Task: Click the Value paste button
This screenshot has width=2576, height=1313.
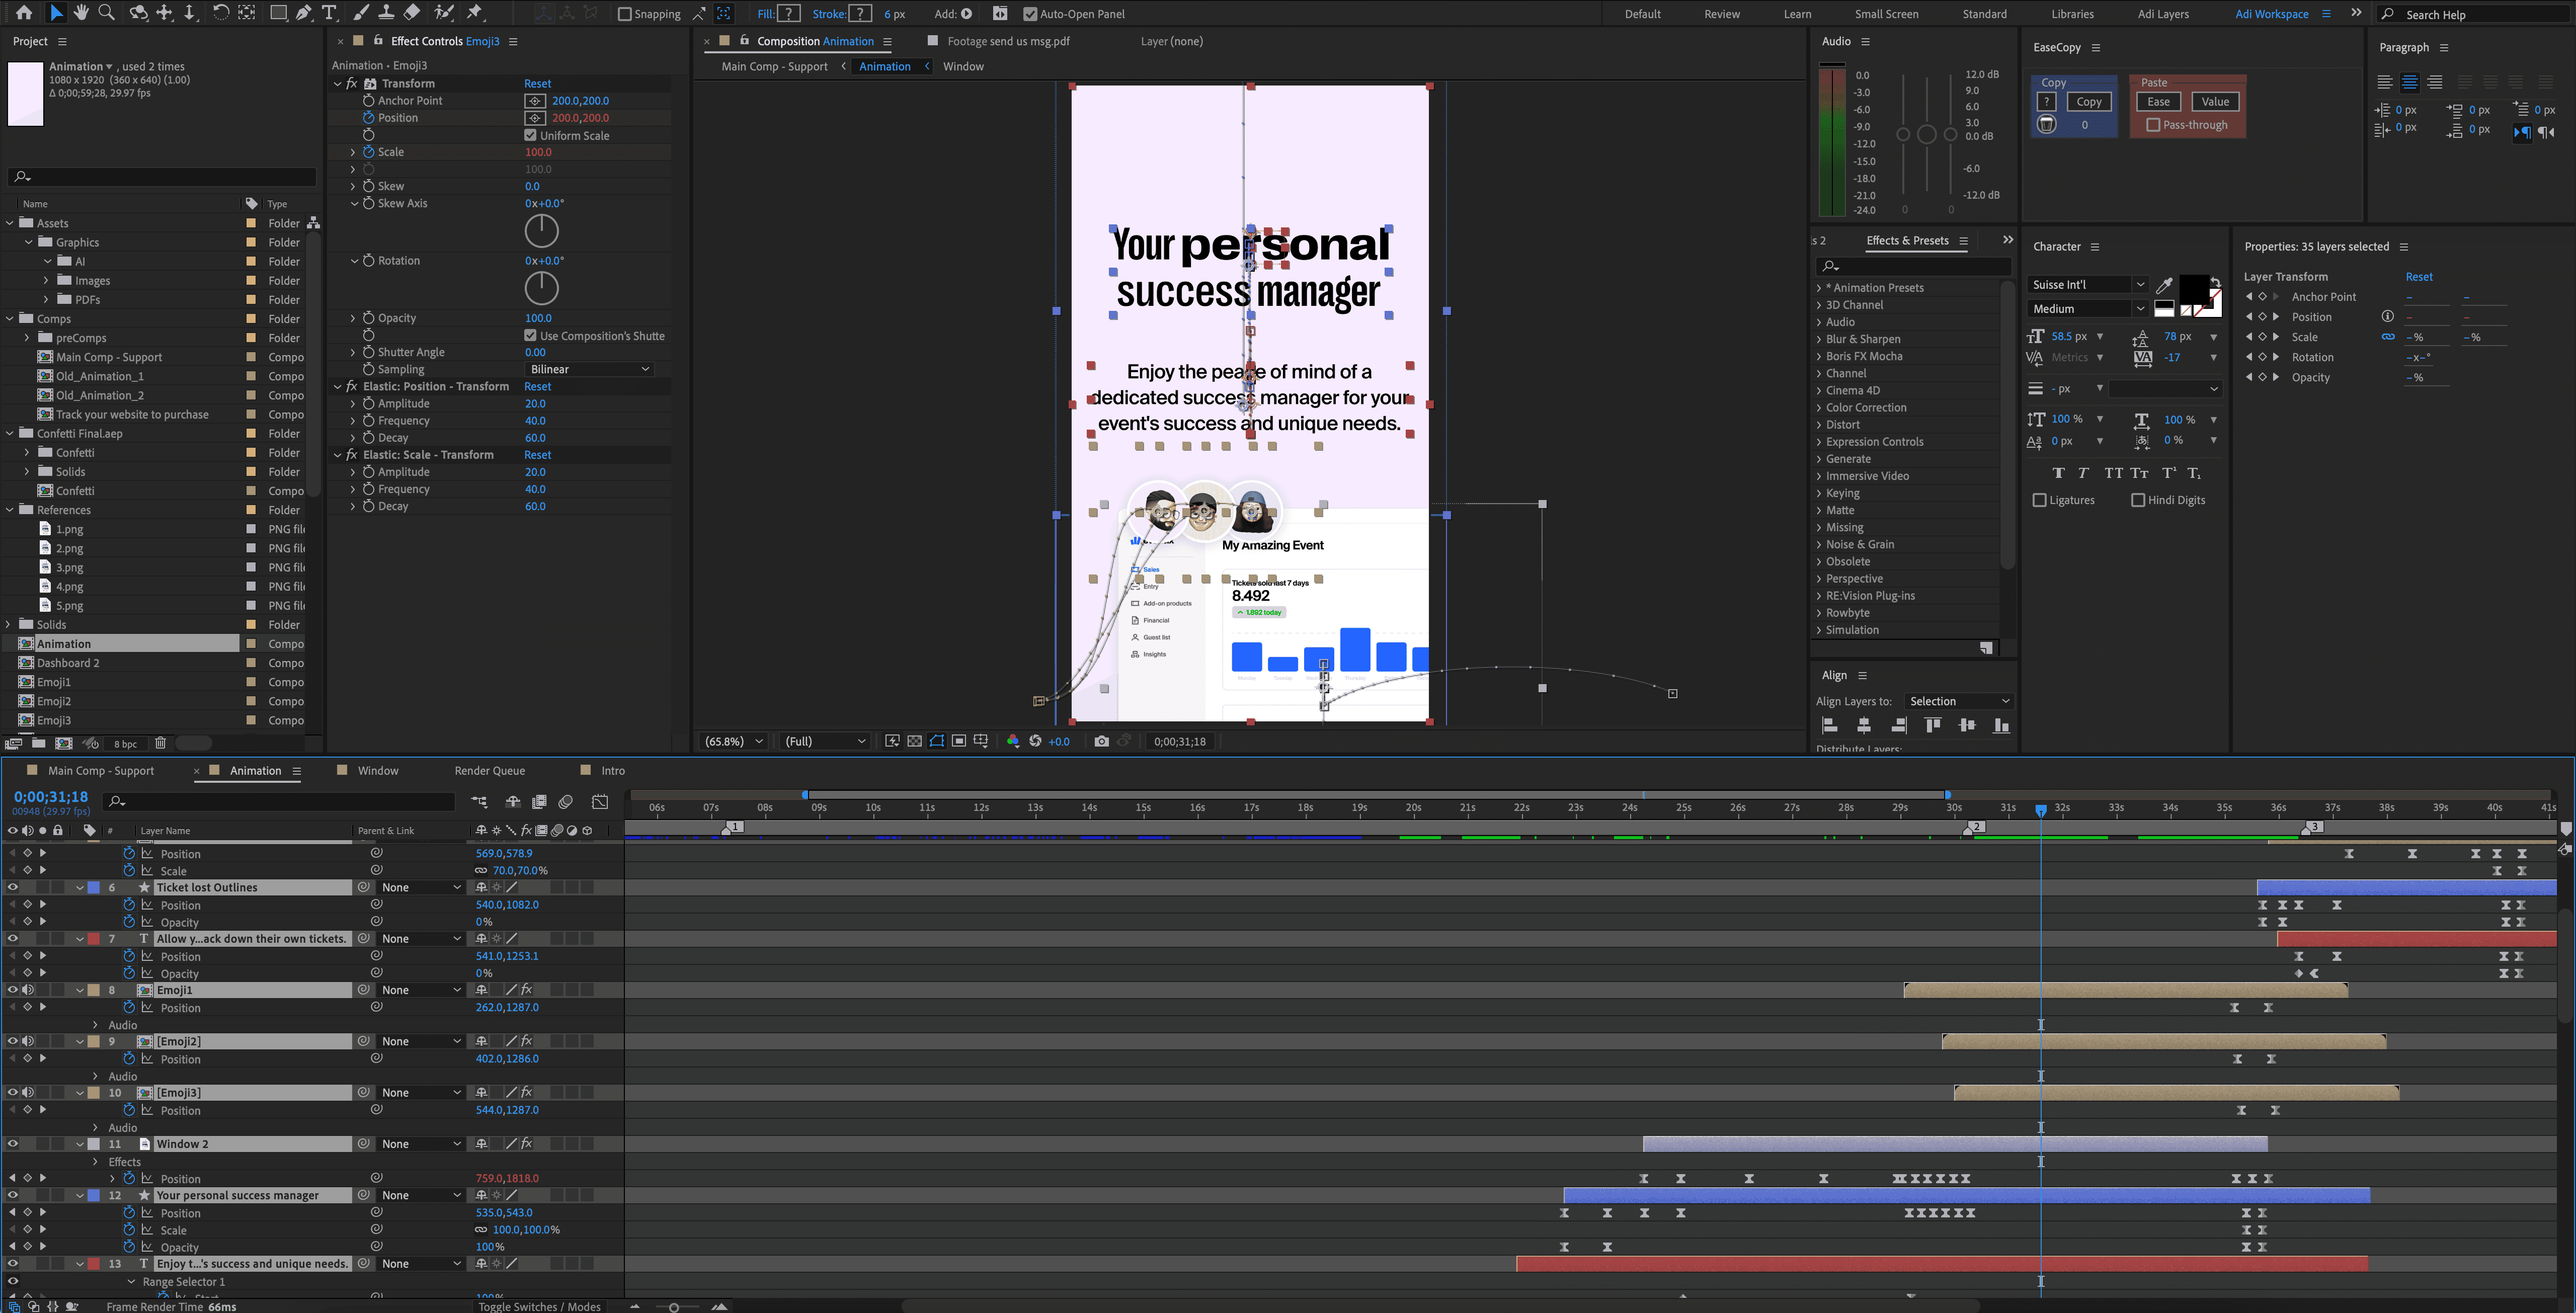Action: coord(2215,102)
